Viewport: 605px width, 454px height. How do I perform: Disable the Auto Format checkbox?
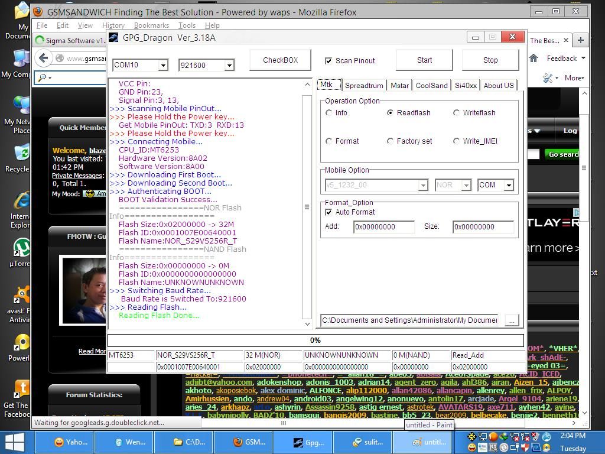point(328,212)
